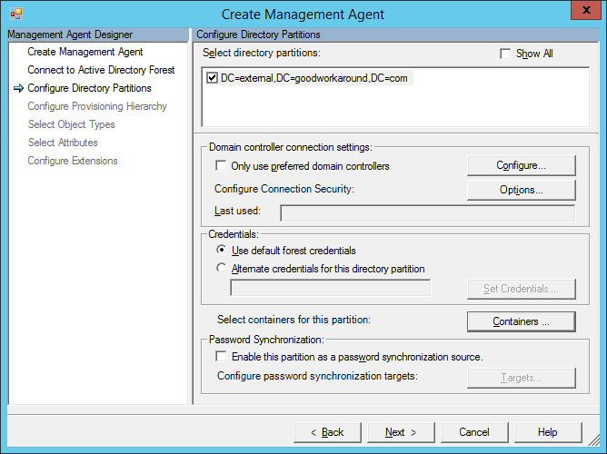Open connection security Options... button

coord(521,190)
